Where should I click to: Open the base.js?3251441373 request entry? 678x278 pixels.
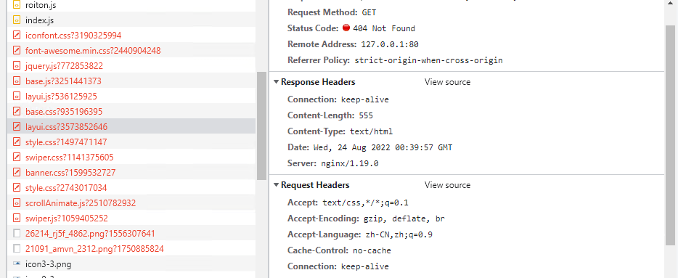pyautogui.click(x=132, y=81)
